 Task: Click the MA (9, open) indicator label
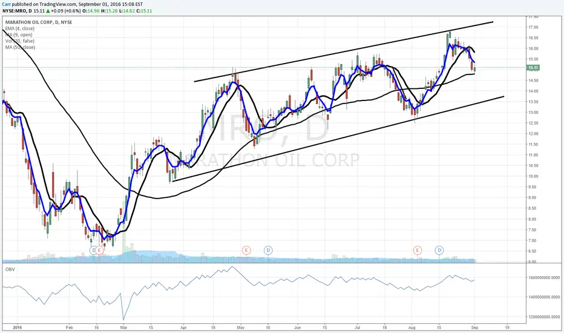tap(19, 35)
